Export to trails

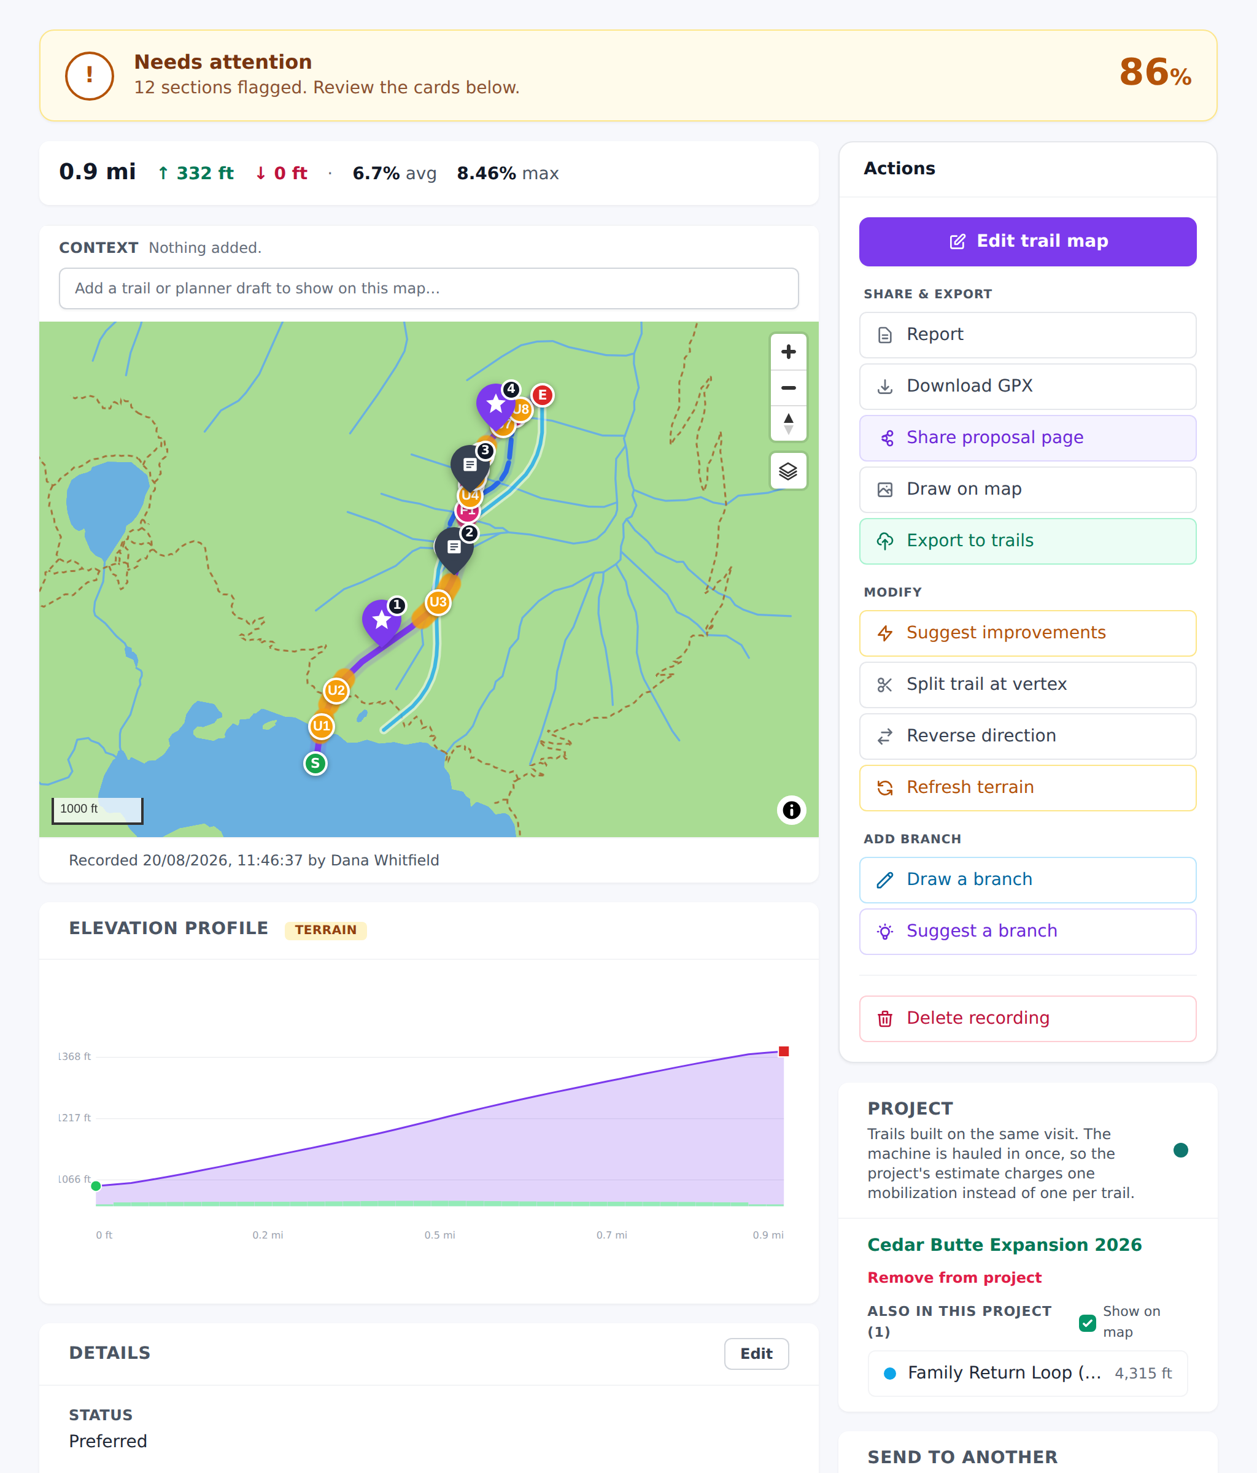click(x=1027, y=541)
